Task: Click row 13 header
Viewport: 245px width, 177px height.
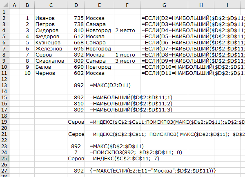Action: (x=4, y=85)
